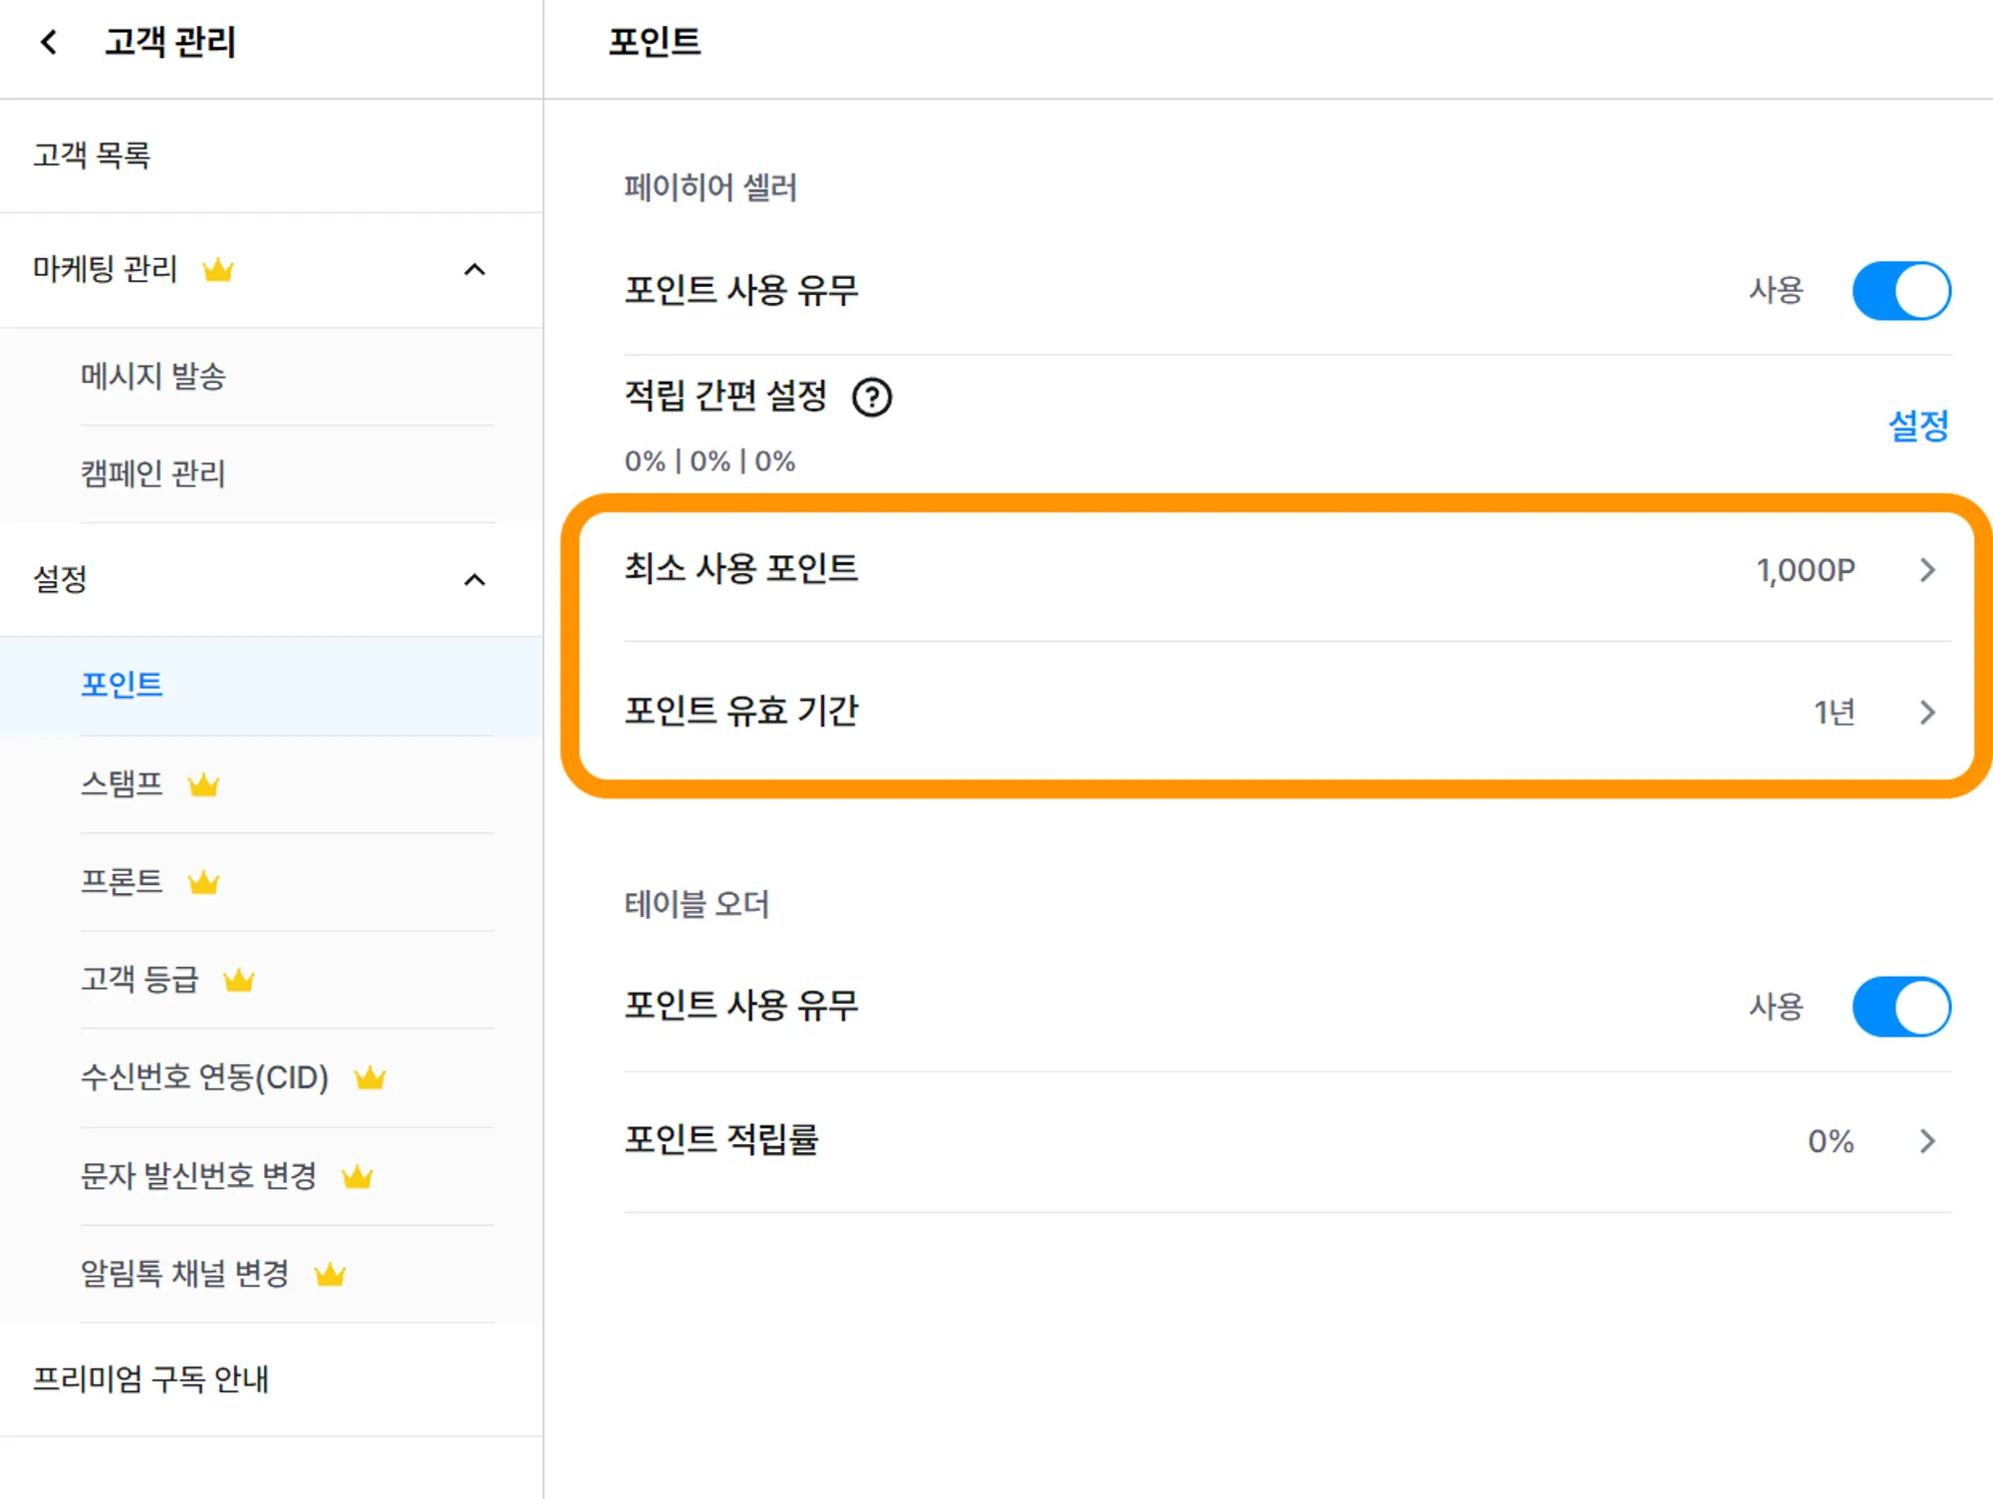Click the crown icon next to 고객 등급
Viewport: 1993px width, 1499px height.
point(239,981)
